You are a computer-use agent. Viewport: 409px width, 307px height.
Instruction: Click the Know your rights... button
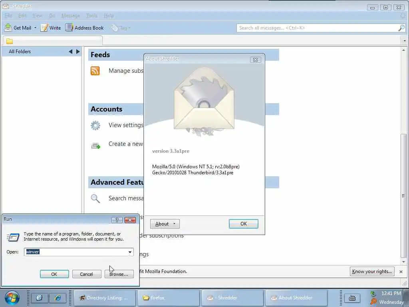pos(372,271)
